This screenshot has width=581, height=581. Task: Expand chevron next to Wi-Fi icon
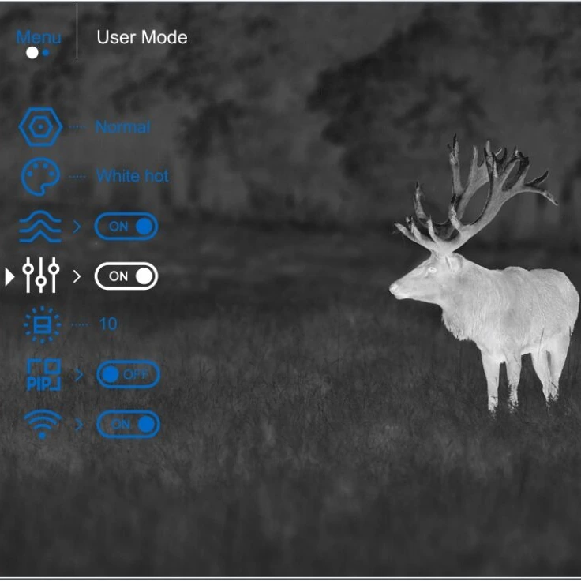click(x=79, y=425)
